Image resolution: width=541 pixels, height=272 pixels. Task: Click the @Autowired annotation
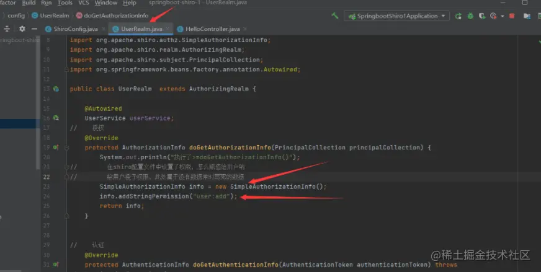pyautogui.click(x=103, y=108)
